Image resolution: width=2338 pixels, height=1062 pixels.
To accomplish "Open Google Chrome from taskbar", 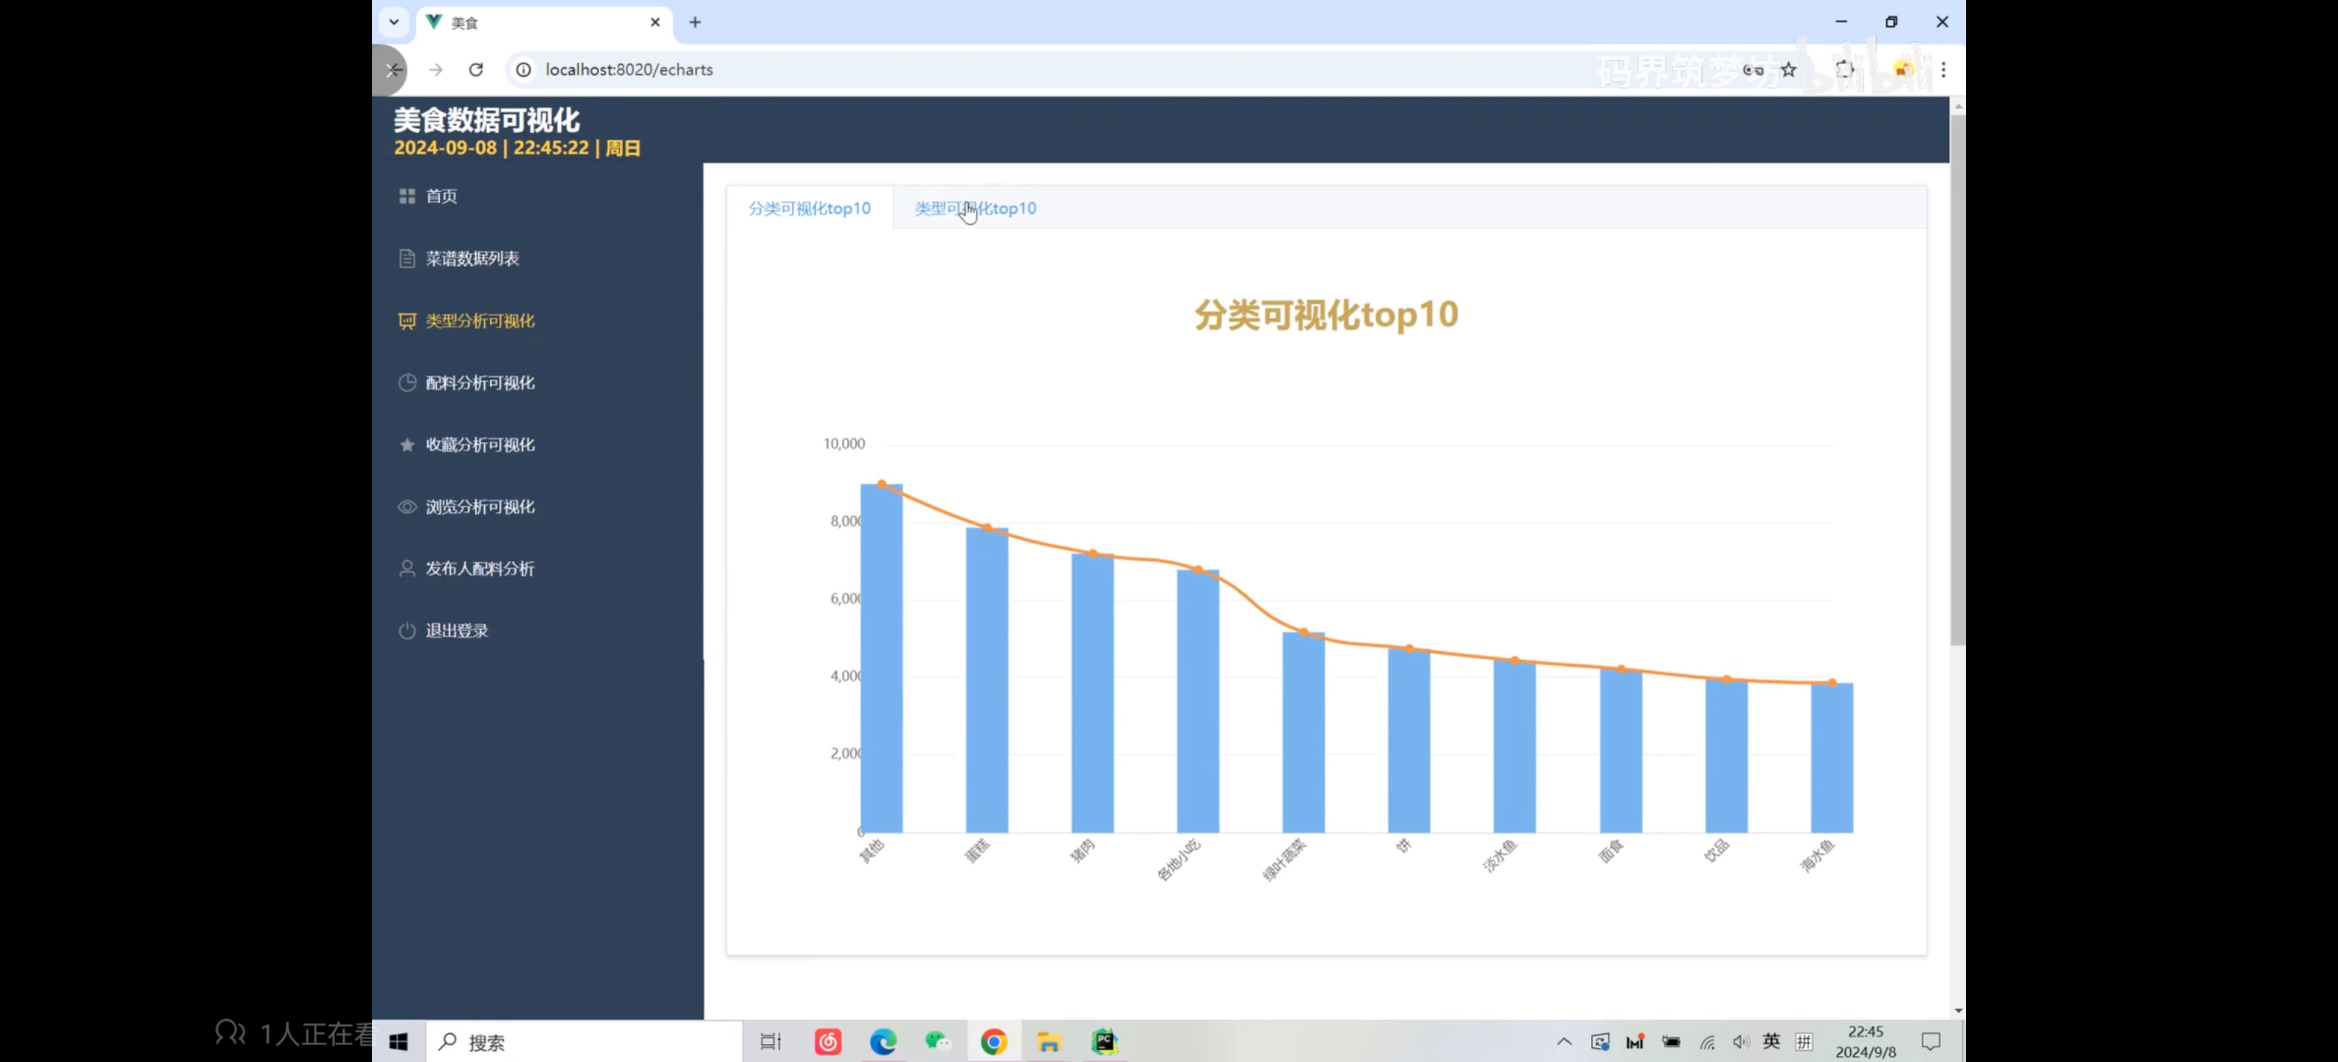I will (x=994, y=1042).
